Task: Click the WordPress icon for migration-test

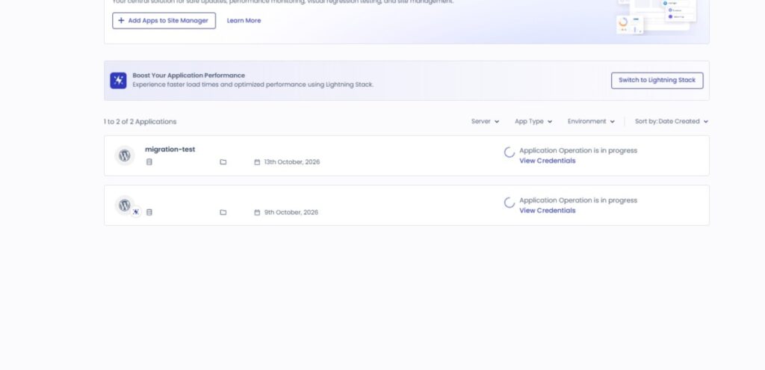Action: click(125, 155)
